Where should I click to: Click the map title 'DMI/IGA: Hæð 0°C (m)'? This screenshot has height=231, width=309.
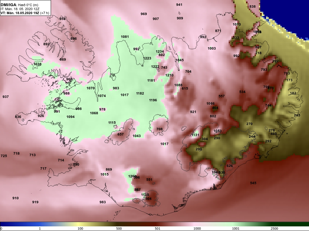coord(19,5)
